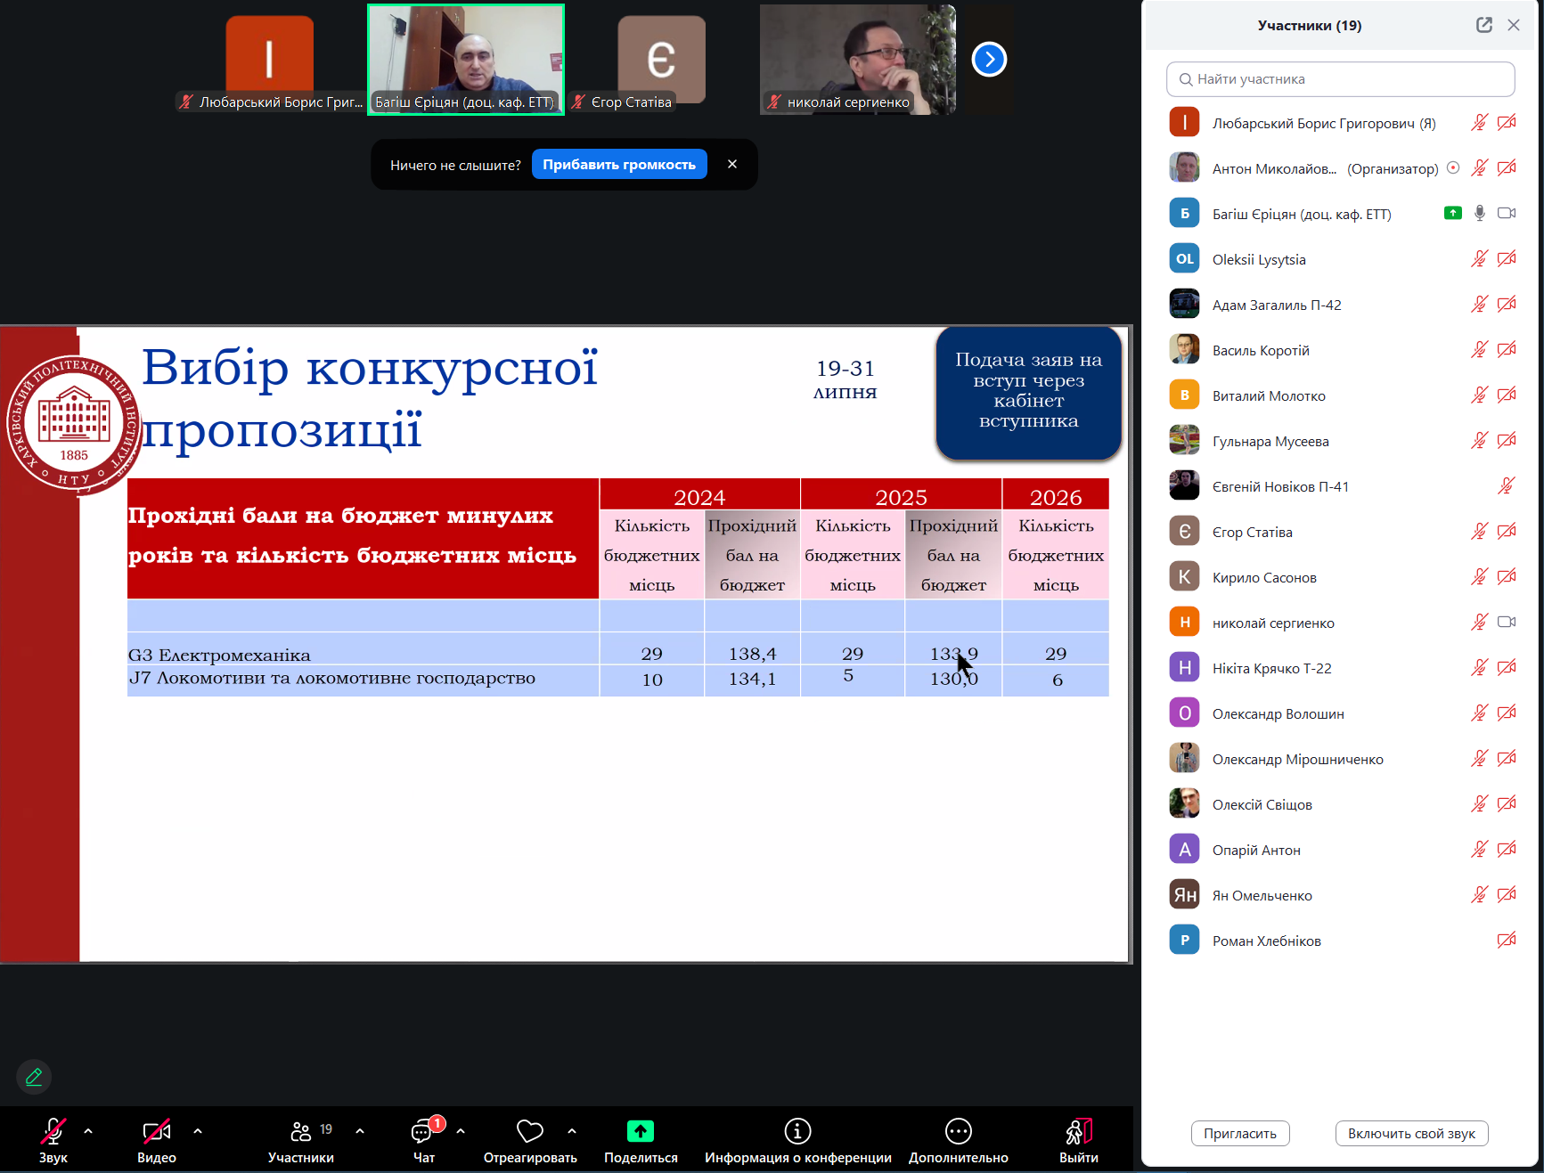Click the green Share screen icon
The height and width of the screenshot is (1173, 1544).
click(x=640, y=1131)
